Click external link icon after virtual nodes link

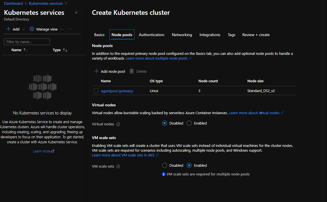tap(282, 113)
